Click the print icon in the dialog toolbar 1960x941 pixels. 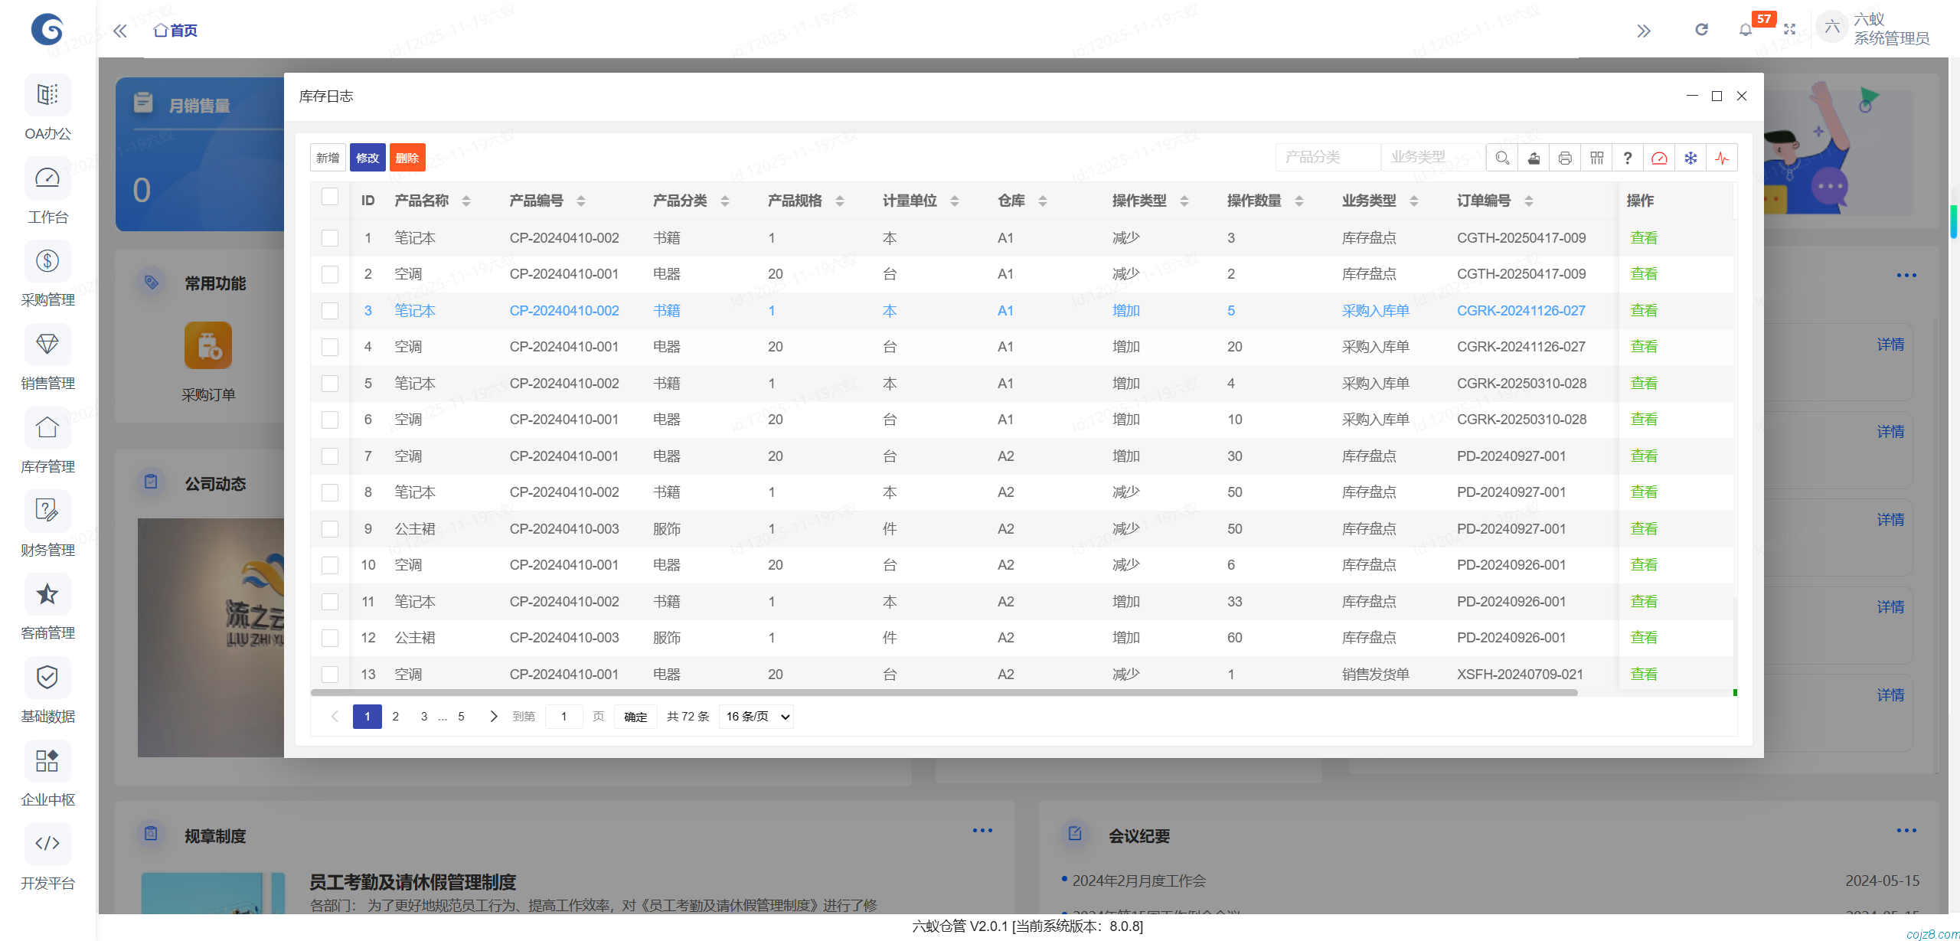pyautogui.click(x=1564, y=157)
